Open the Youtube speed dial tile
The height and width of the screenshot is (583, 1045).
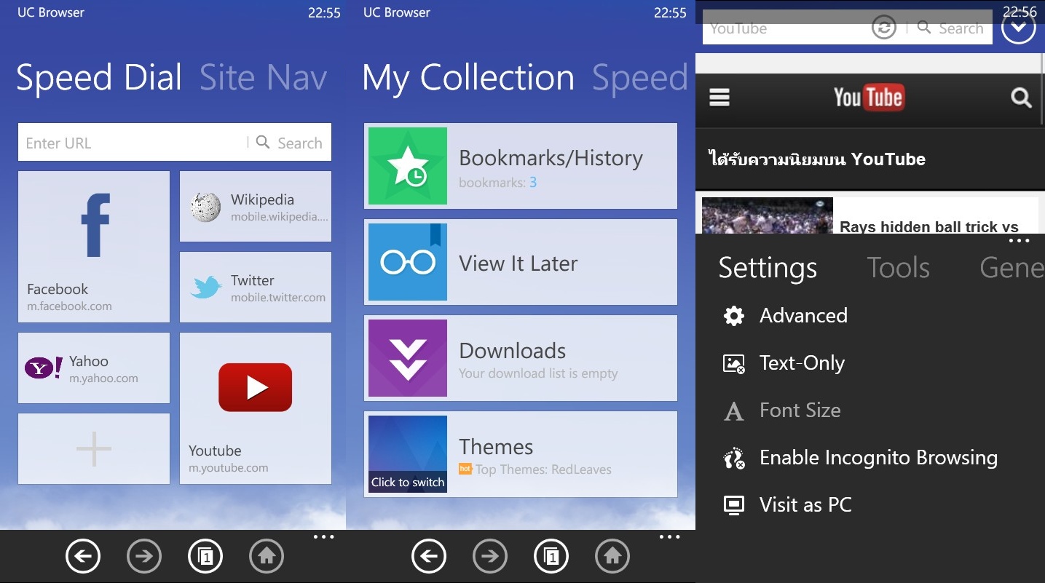point(256,408)
